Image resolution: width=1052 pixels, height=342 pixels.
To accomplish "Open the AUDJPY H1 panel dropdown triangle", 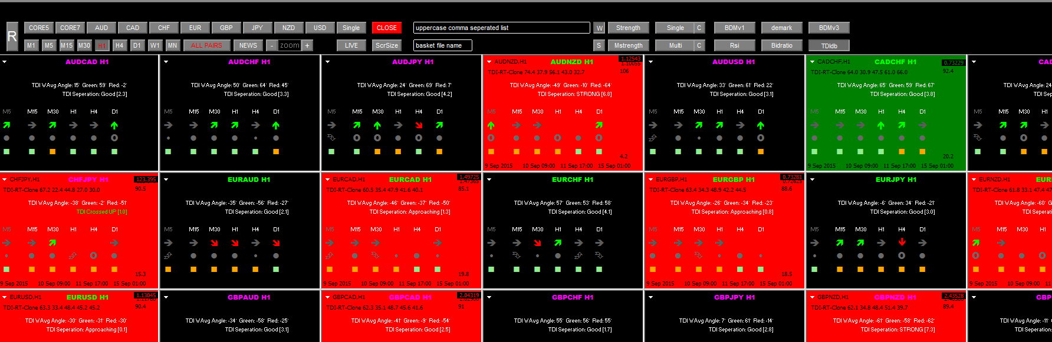I will pos(328,62).
